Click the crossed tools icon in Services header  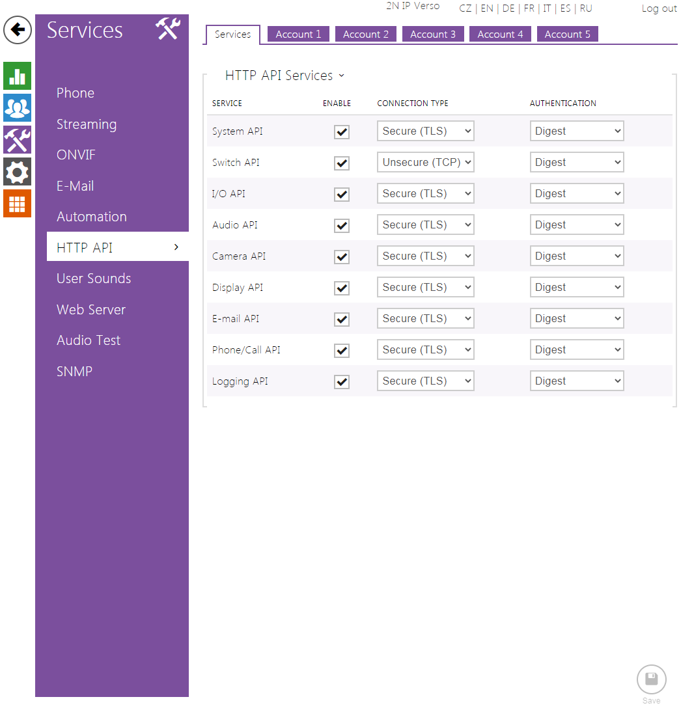click(x=167, y=29)
